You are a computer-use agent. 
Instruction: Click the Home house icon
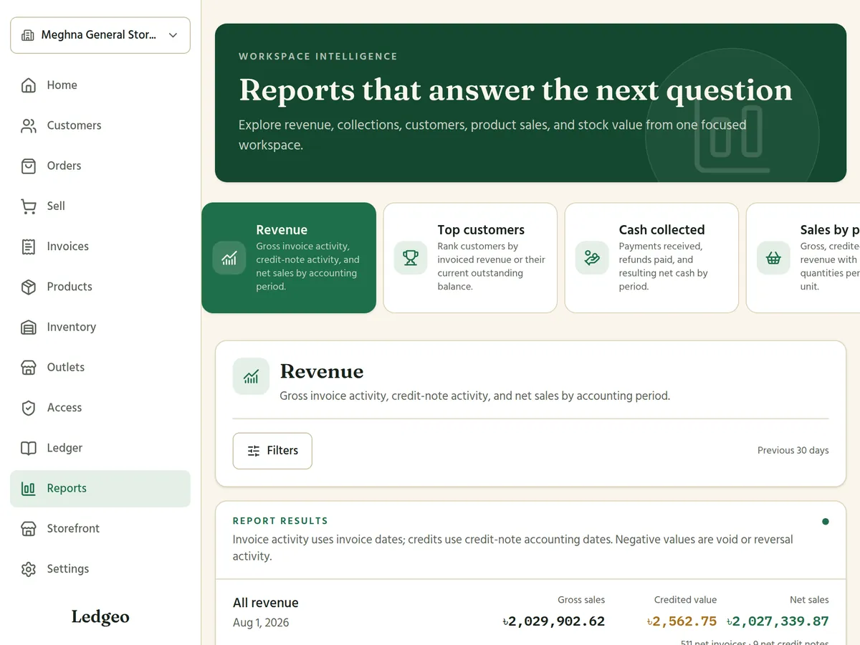[x=29, y=85]
